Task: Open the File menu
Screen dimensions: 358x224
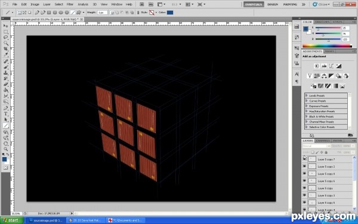Action: [x=14, y=4]
